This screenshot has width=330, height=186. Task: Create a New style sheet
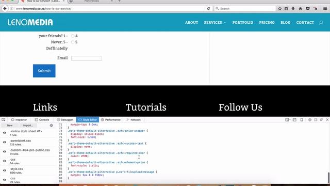(x=10, y=126)
